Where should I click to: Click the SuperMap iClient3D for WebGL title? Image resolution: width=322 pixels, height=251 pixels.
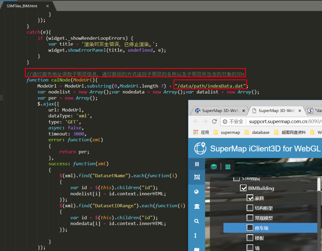point(265,148)
